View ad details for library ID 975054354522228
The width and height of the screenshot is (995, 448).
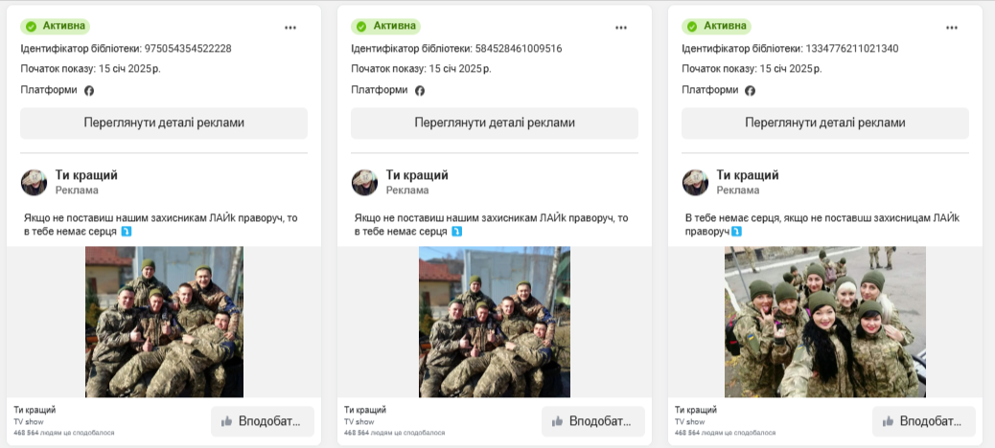[164, 123]
